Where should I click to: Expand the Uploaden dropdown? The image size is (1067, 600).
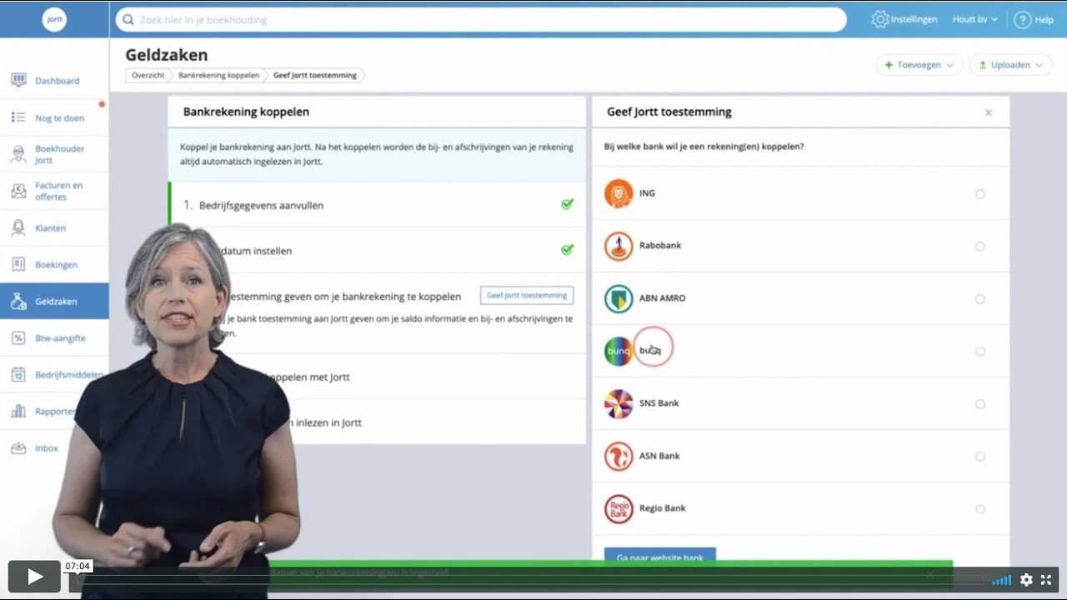point(1010,65)
